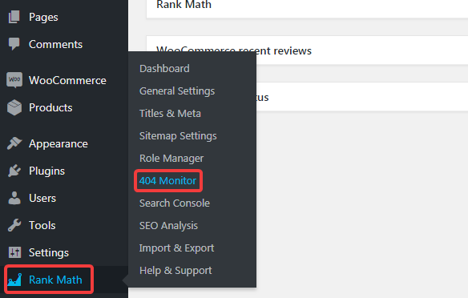Click the Pages icon in sidebar
This screenshot has height=298, width=468.
14,17
